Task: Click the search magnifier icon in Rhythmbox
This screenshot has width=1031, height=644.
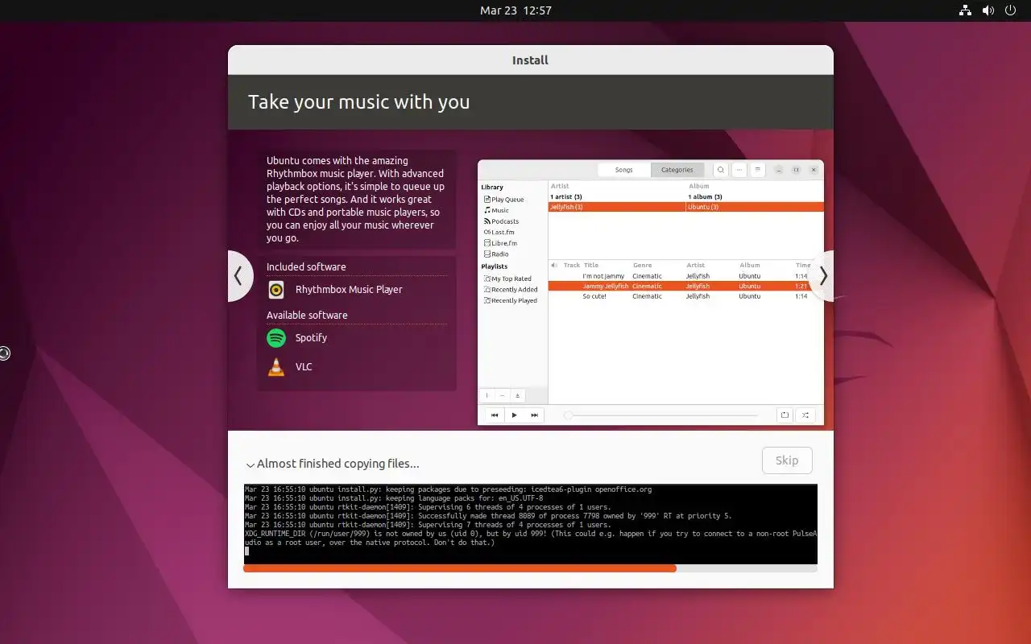Action: (x=721, y=170)
